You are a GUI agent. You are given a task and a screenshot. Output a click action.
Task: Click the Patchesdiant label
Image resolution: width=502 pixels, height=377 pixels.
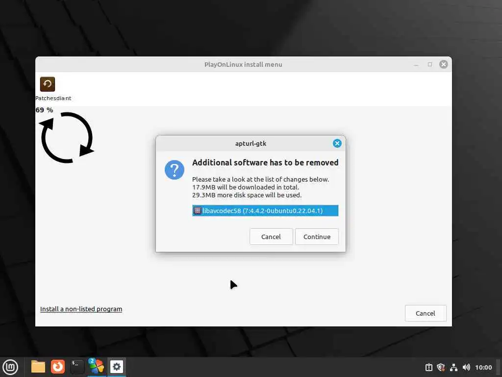point(53,98)
